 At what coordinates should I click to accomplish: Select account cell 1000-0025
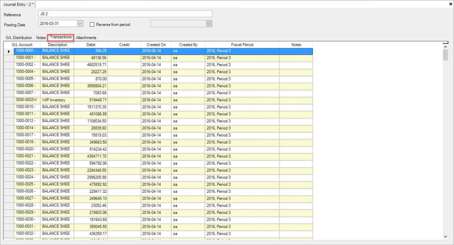click(27, 184)
